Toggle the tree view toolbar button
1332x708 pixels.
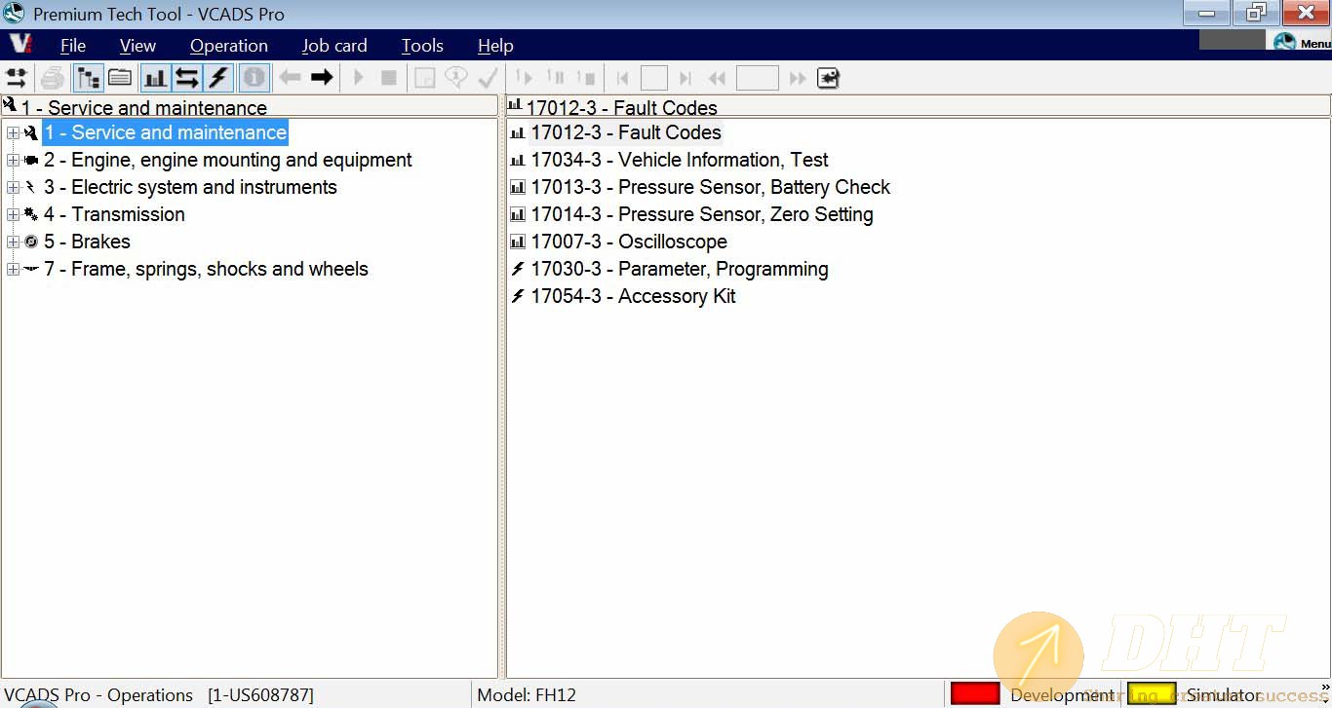tap(88, 78)
